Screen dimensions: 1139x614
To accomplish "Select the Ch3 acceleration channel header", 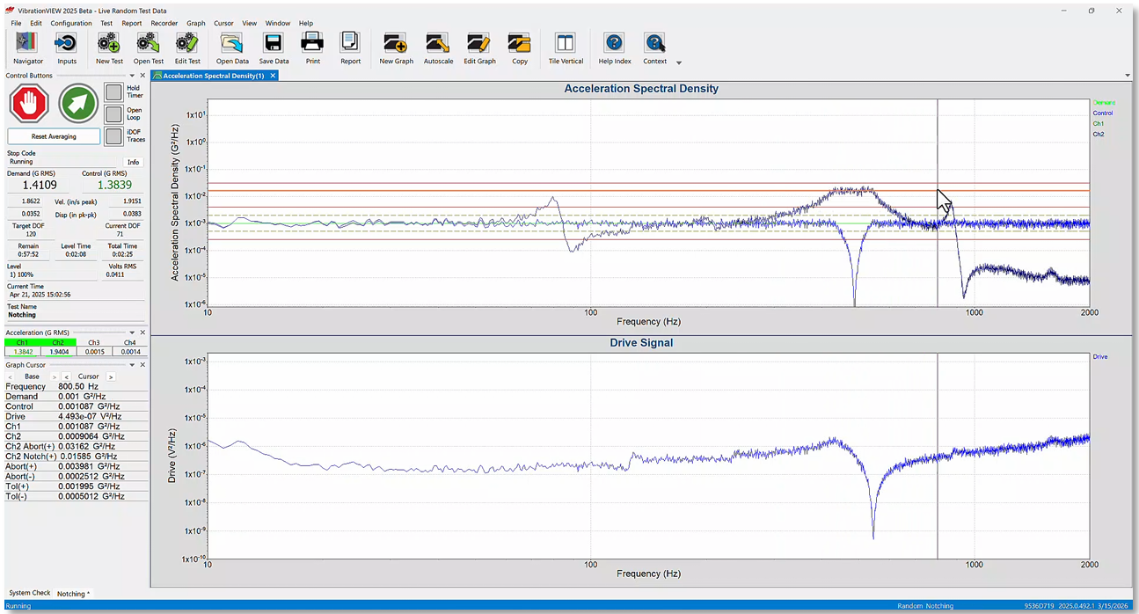I will (94, 342).
